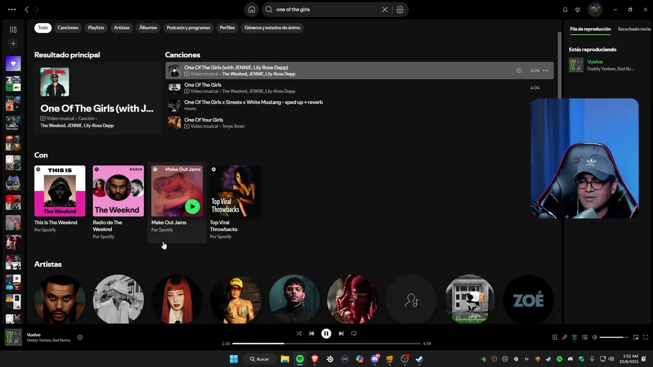Adjust the Spotify volume slider
Screen dimensions: 653x367
click(x=614, y=337)
